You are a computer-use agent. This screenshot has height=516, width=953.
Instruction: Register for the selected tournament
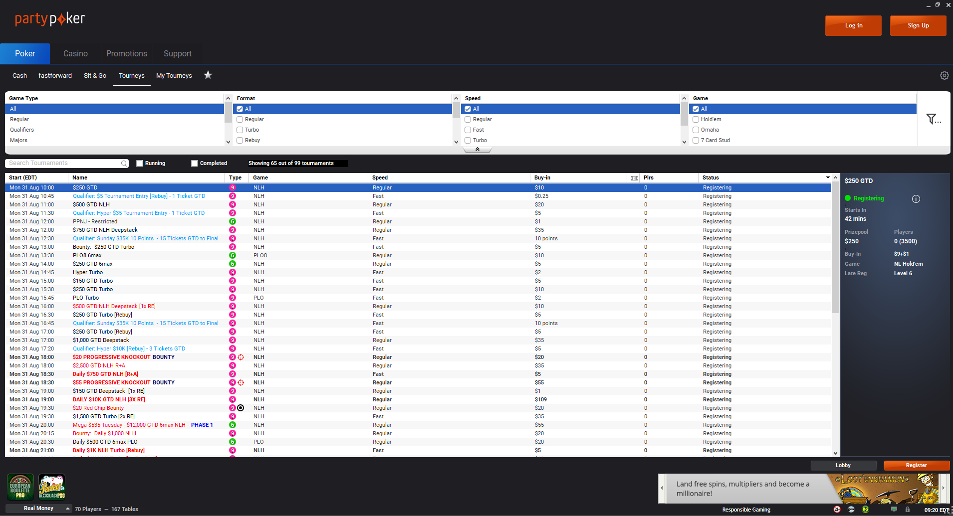(917, 466)
